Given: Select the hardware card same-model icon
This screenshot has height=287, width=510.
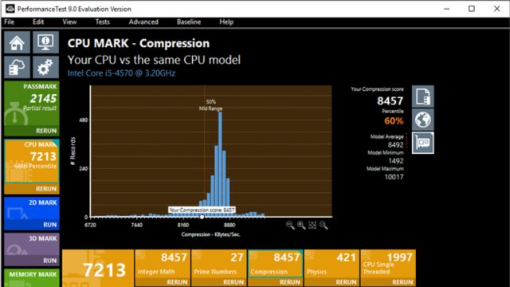Looking at the screenshot, I should pyautogui.click(x=423, y=143).
